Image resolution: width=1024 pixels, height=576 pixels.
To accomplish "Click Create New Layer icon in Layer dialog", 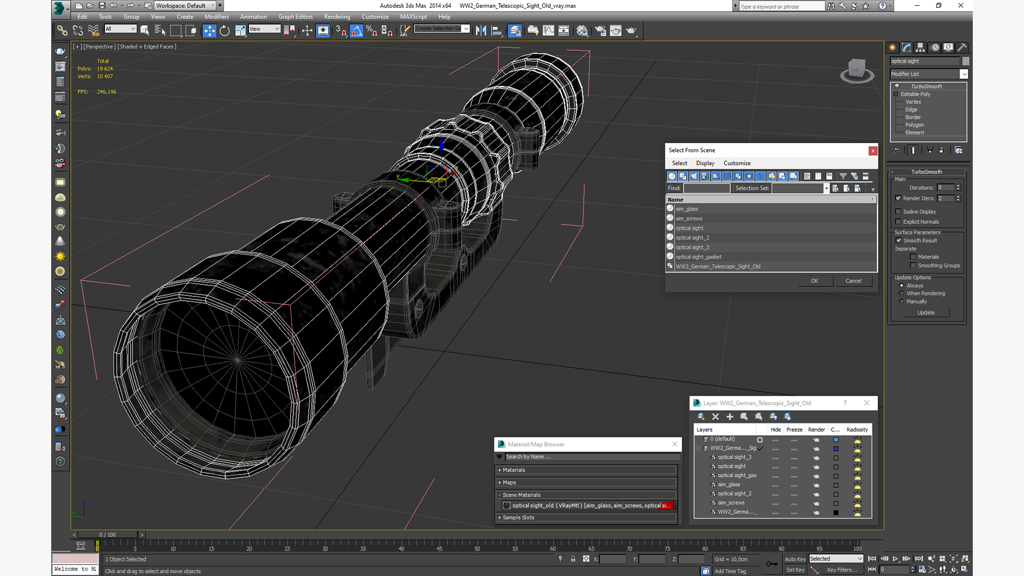I will 701,417.
